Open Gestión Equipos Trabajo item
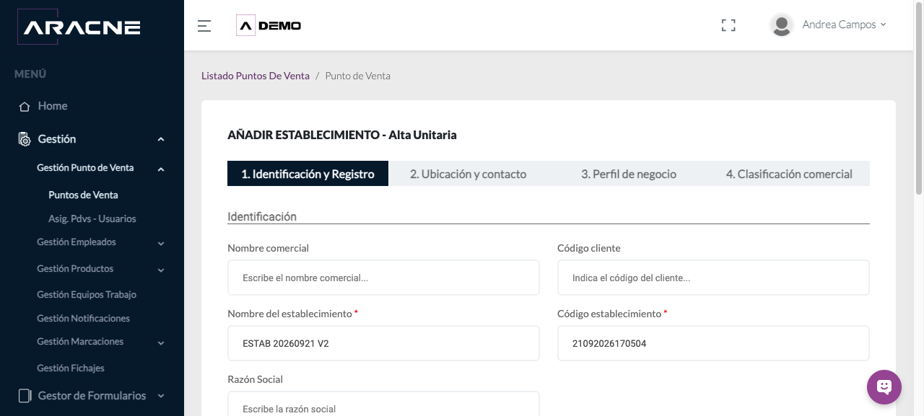Screen dimensions: 924x416 coord(87,294)
